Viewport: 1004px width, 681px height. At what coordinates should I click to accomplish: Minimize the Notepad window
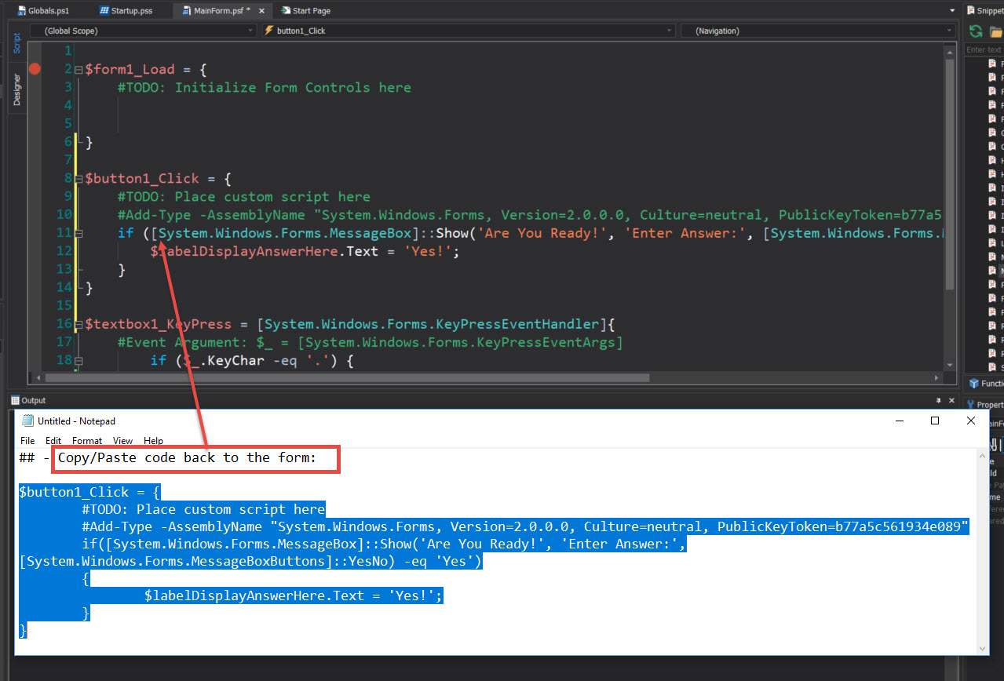(x=899, y=421)
